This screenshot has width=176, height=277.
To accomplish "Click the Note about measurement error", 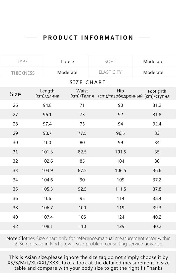I will coord(88,241).
